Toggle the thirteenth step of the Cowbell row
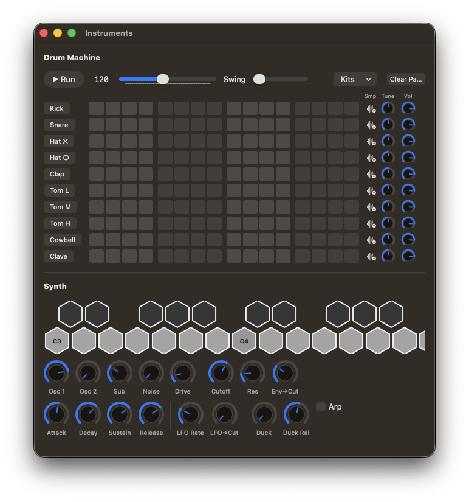This screenshot has width=469, height=502. [x=303, y=240]
